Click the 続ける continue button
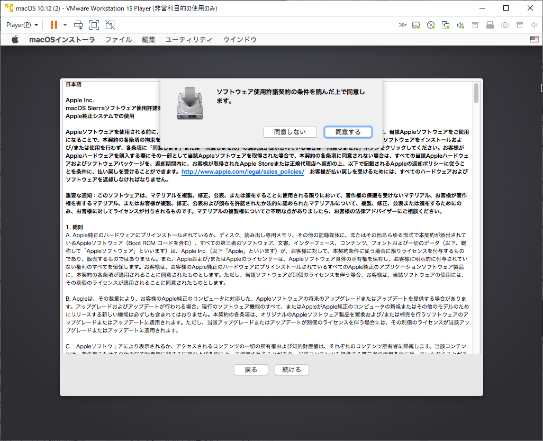 point(292,370)
